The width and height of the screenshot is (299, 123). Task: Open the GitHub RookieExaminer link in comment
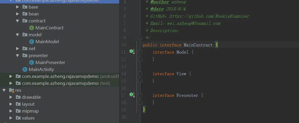pyautogui.click(x=209, y=16)
